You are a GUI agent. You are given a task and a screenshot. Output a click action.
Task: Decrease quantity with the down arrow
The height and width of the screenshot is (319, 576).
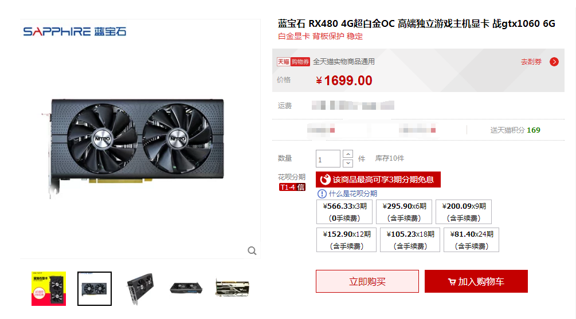[347, 163]
